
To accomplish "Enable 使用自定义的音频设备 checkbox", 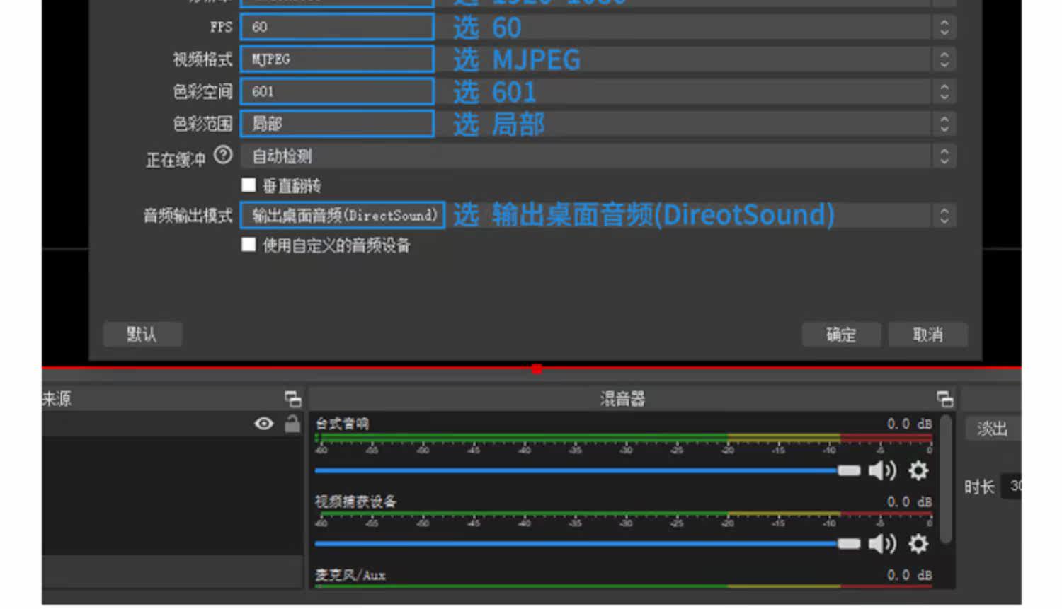I will pos(249,245).
